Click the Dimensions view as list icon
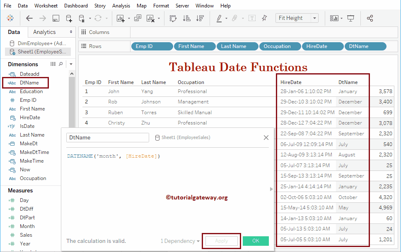Image resolution: width=401 pixels, height=252 pixels. 53,64
